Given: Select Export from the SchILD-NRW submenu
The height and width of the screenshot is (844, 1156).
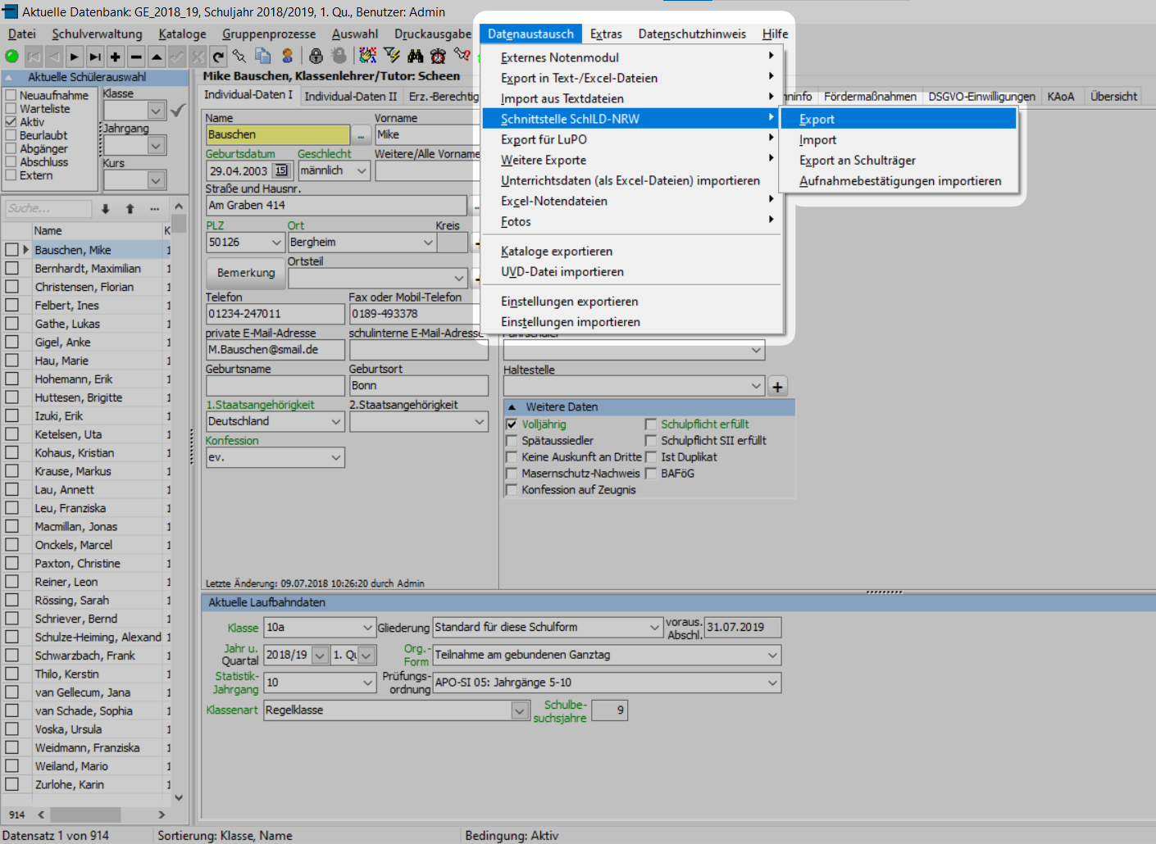Looking at the screenshot, I should click(x=820, y=118).
